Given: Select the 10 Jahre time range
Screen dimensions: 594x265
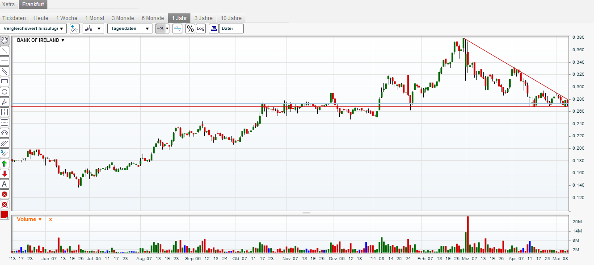Looking at the screenshot, I should (231, 18).
